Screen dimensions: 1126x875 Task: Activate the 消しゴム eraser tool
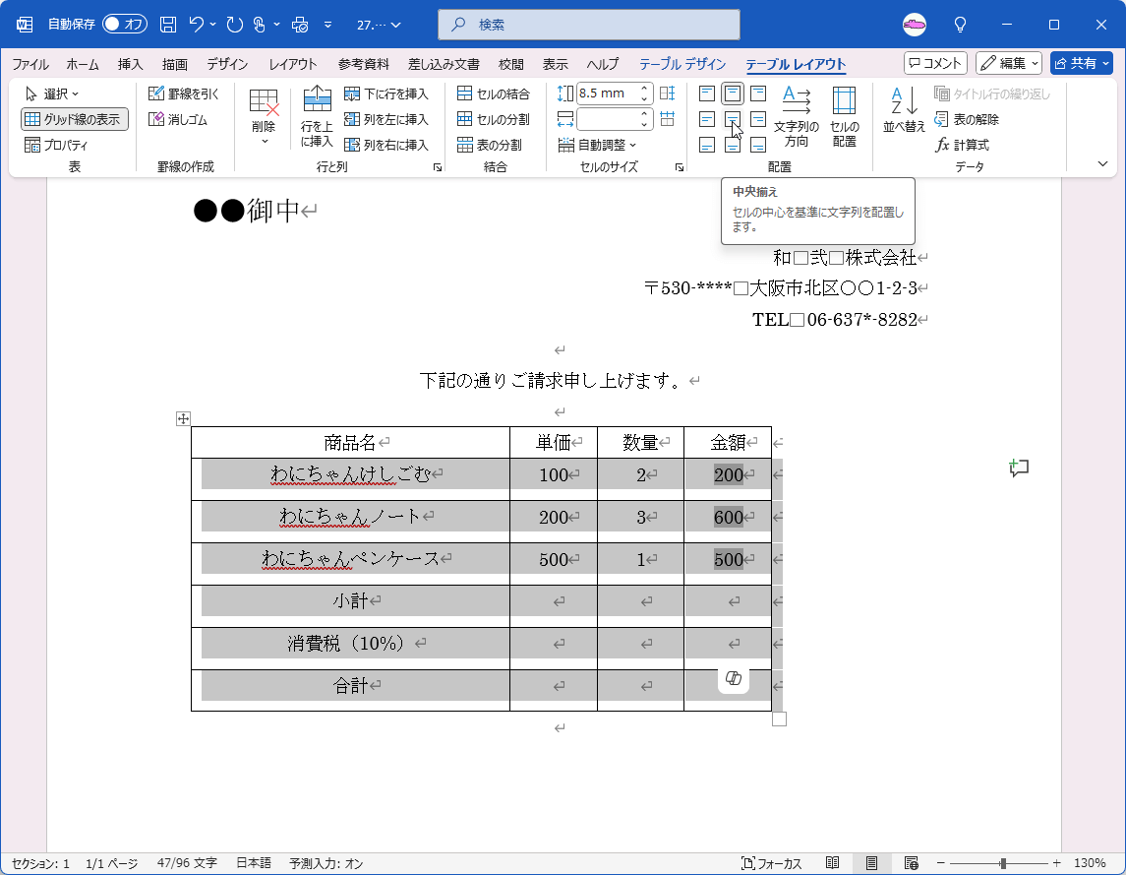[175, 119]
